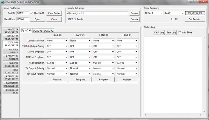Open Lane #1 Loopback Mode dropdown
Image resolution: width=209 pixels, height=120 pixels.
click(80, 41)
